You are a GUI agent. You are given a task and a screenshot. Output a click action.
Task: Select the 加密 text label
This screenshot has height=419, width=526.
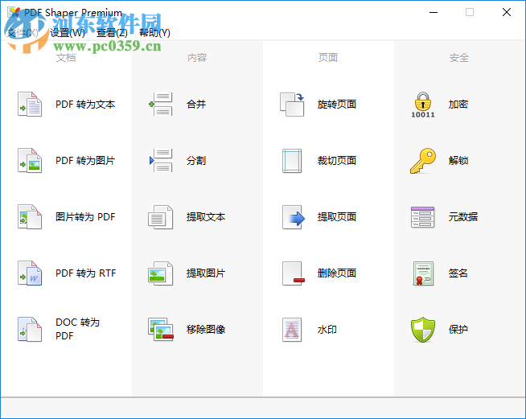tap(458, 105)
